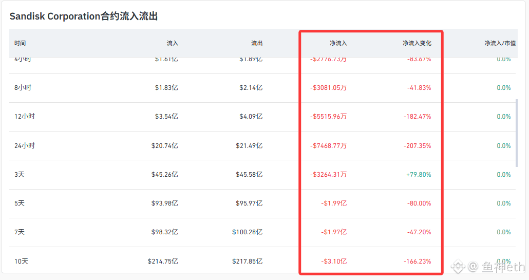
Task: Click net inflow change -80.00%
Action: (419, 203)
